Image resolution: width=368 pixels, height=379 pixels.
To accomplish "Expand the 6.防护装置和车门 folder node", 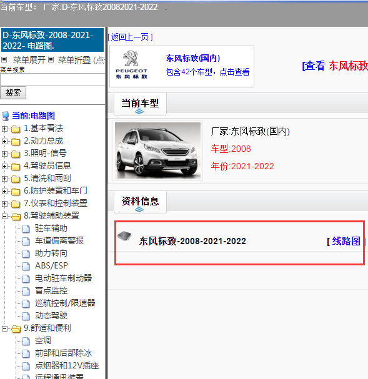I will point(4,192).
